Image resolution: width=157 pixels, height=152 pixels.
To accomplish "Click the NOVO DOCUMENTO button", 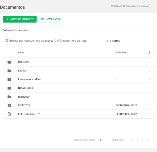I will [x=20, y=19].
